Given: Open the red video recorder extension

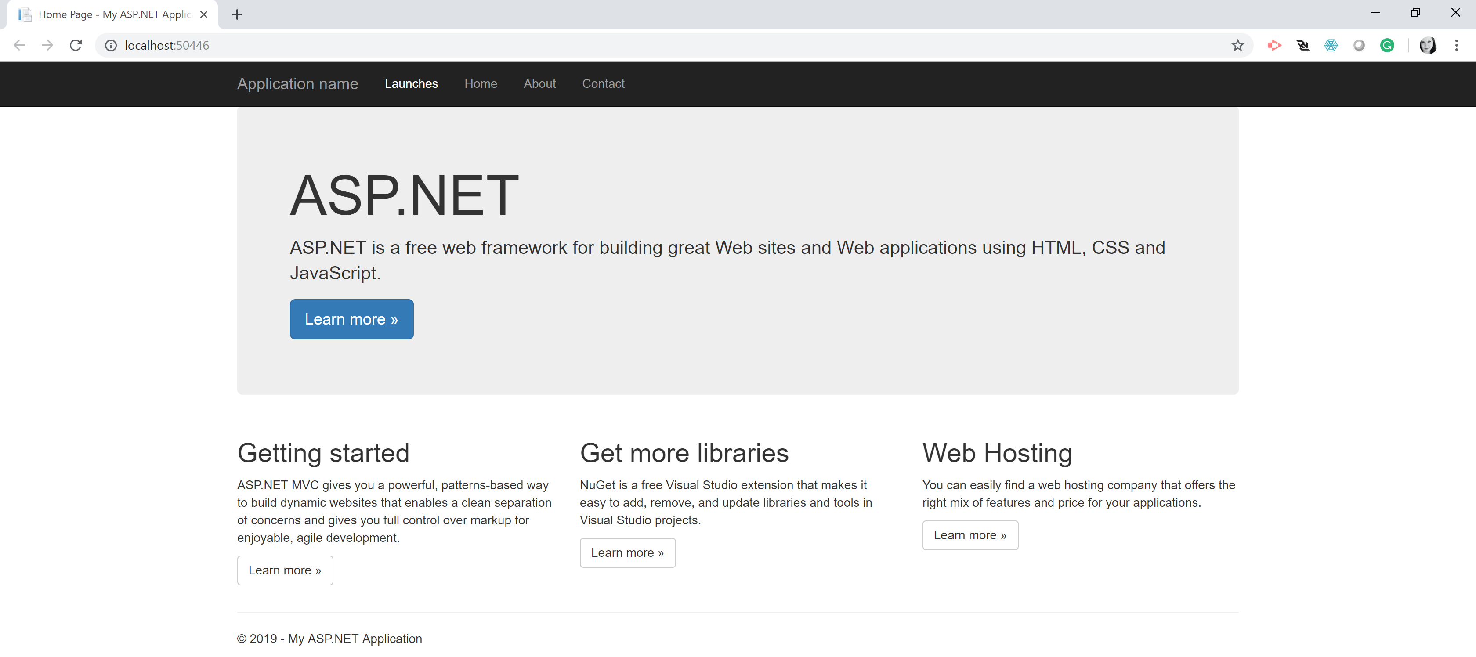Looking at the screenshot, I should [1274, 45].
